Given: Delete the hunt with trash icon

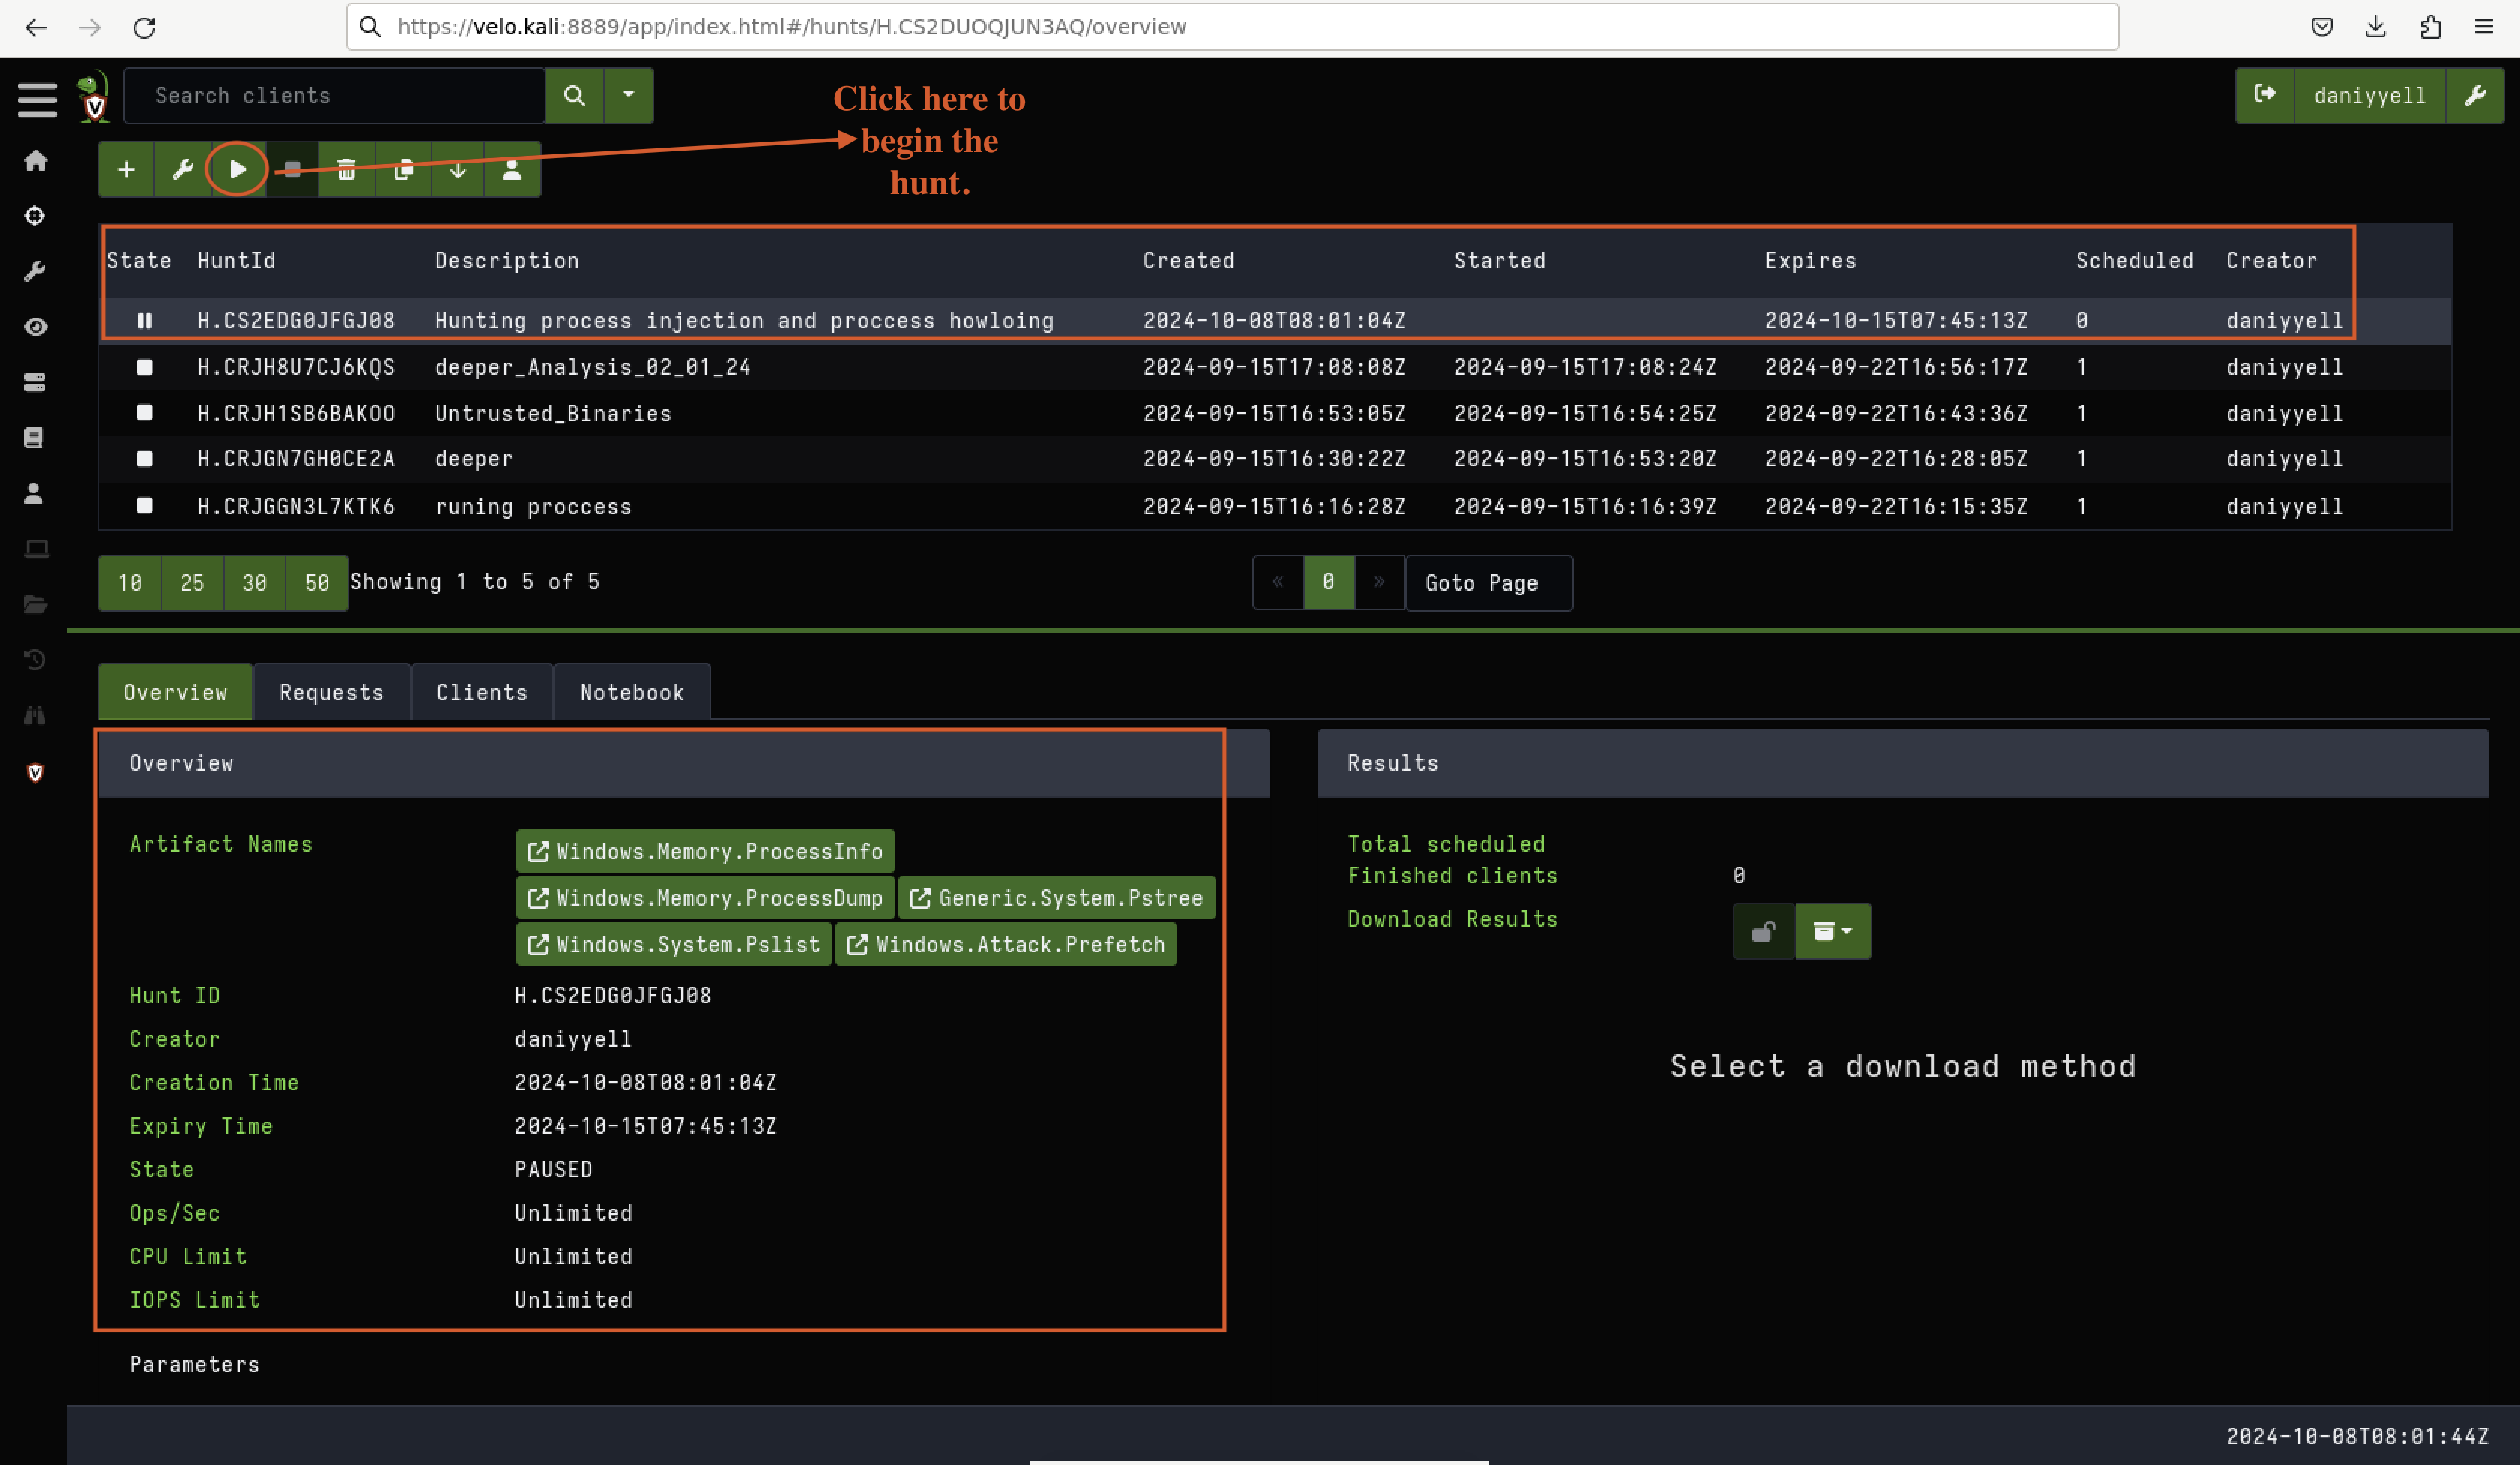Looking at the screenshot, I should [x=347, y=170].
